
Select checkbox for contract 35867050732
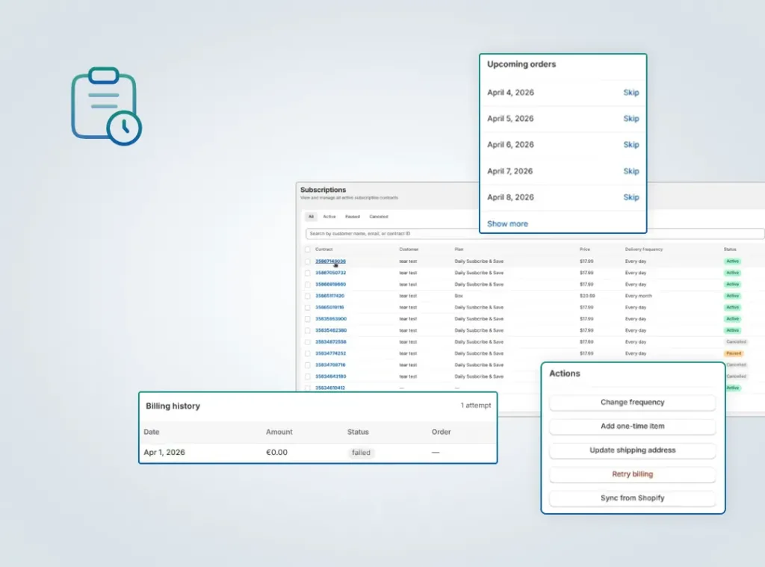(x=307, y=273)
